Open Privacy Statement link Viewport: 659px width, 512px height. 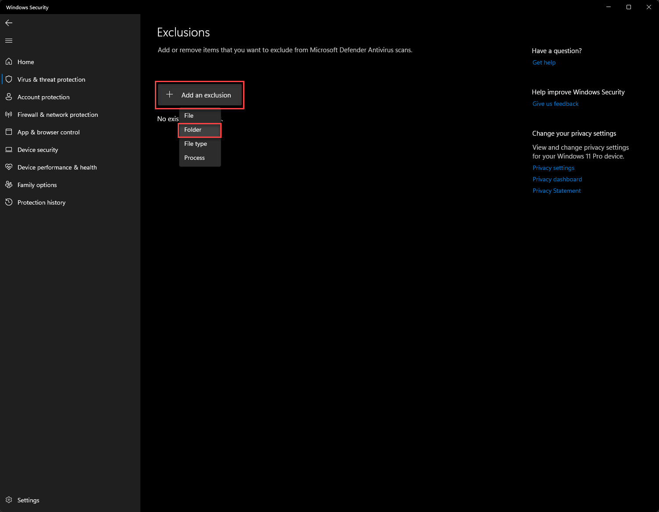click(x=556, y=191)
